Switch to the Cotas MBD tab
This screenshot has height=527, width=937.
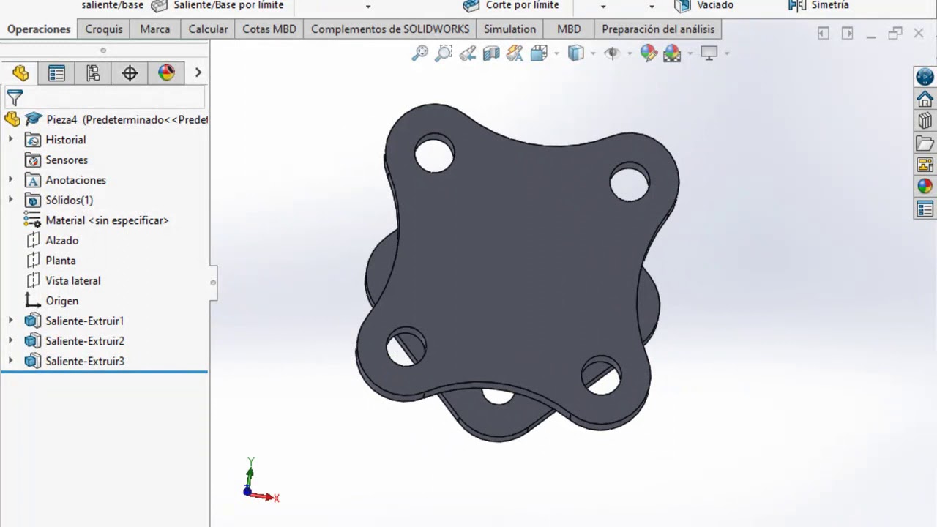click(x=269, y=29)
